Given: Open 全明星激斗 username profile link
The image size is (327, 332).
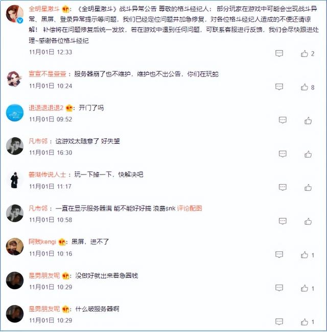Looking at the screenshot, I should [44, 9].
